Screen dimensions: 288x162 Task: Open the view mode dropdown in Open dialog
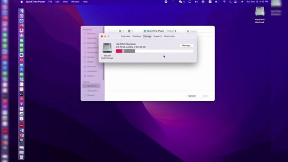click(x=121, y=31)
